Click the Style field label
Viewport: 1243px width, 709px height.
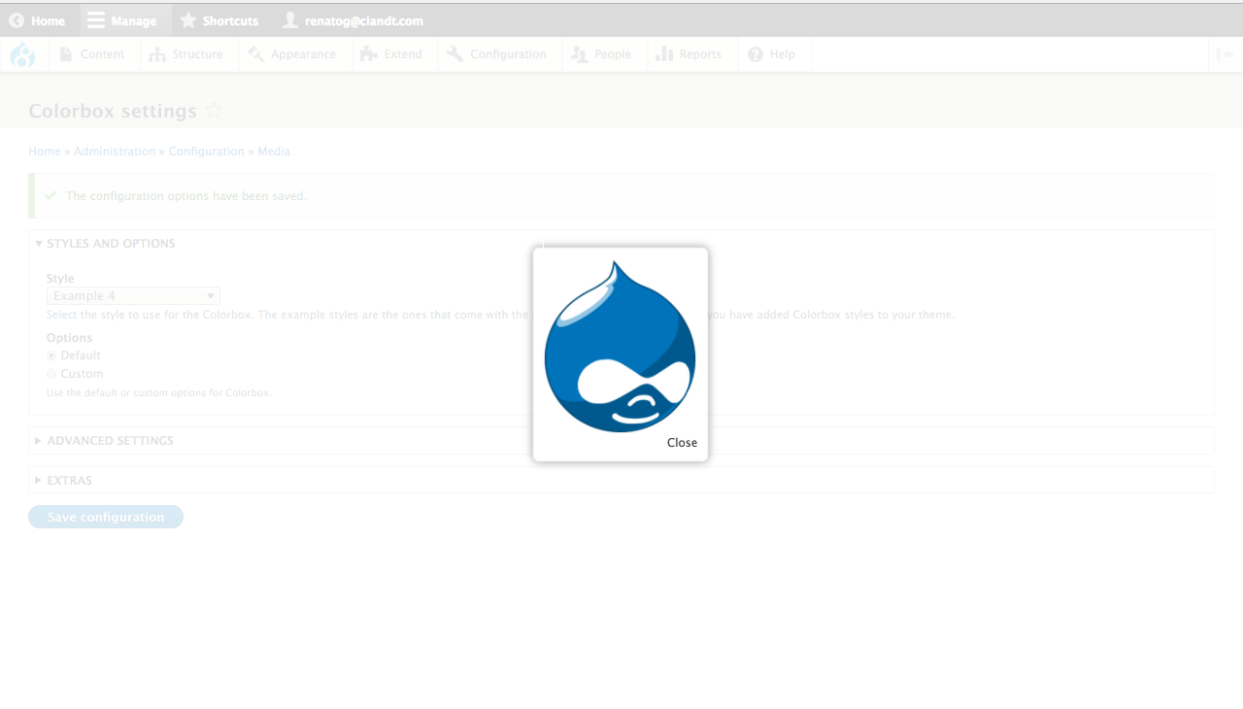pyautogui.click(x=60, y=279)
